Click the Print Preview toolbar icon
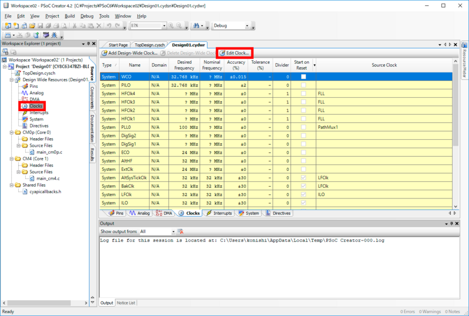 64,26
